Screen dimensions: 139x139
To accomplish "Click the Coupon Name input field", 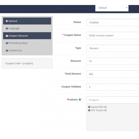I will [113, 36].
